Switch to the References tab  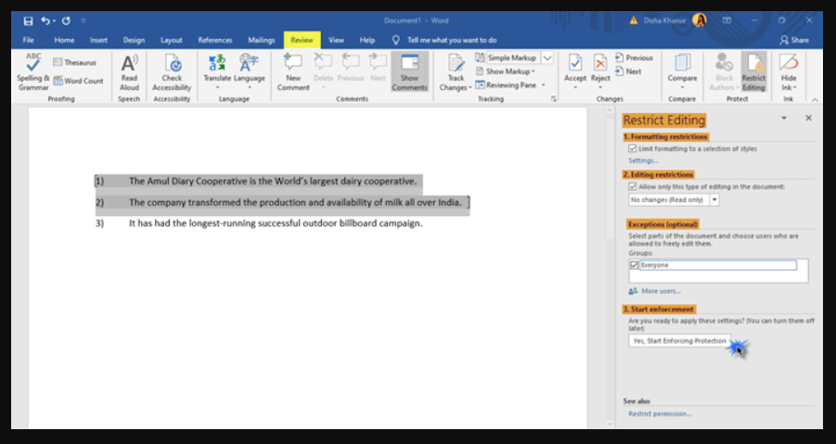[215, 40]
